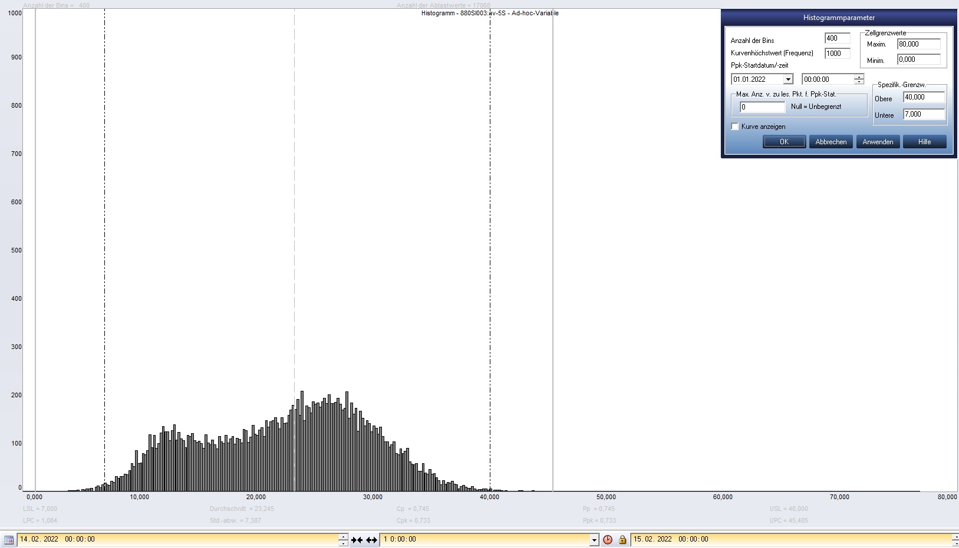Click the LSL = 7,000 text

(40, 509)
